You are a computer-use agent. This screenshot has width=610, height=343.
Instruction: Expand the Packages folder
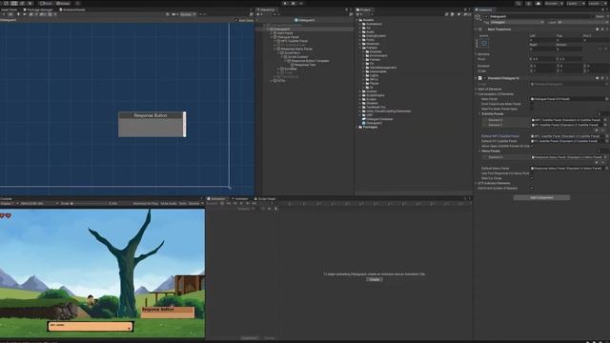tap(356, 127)
